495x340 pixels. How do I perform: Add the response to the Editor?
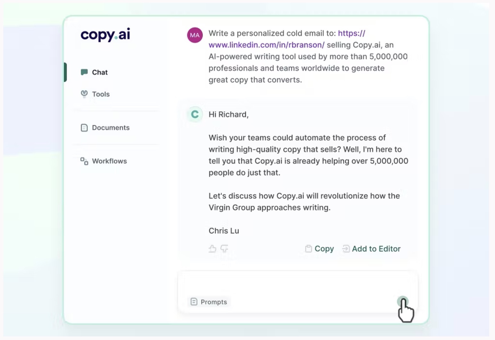371,249
